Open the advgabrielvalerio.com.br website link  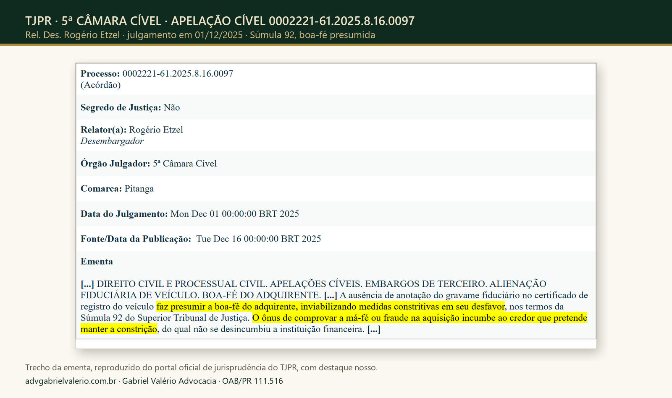[x=71, y=381]
